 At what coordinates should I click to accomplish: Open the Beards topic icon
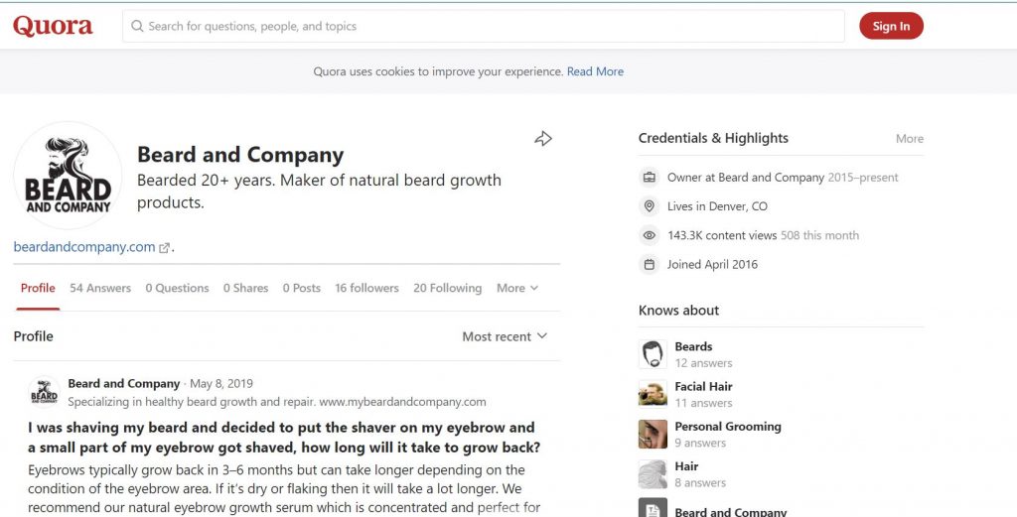point(653,354)
